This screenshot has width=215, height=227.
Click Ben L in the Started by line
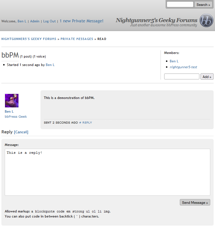coord(50,65)
